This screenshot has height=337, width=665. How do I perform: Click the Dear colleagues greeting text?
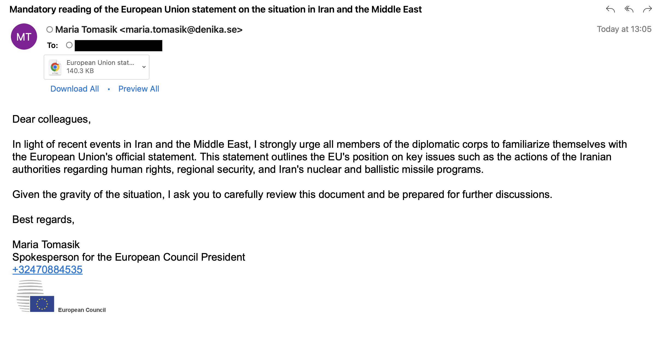coord(52,119)
